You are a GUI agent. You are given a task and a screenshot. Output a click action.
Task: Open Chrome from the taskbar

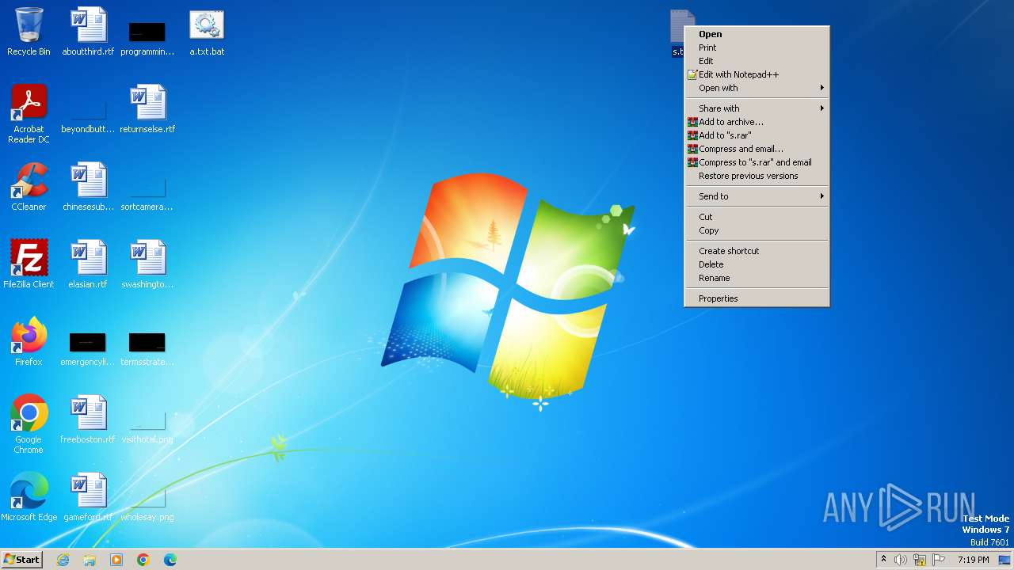coord(143,560)
